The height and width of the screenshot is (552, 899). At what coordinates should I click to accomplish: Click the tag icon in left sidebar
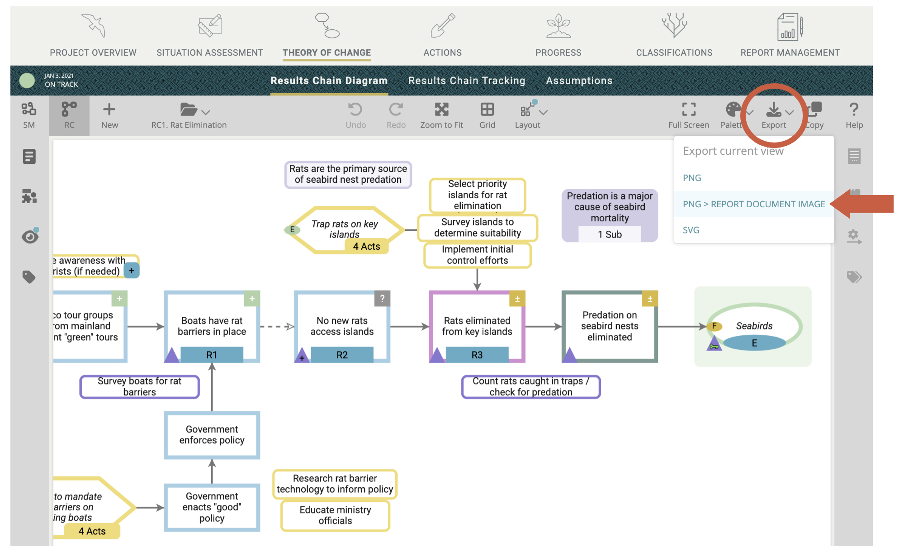29,276
